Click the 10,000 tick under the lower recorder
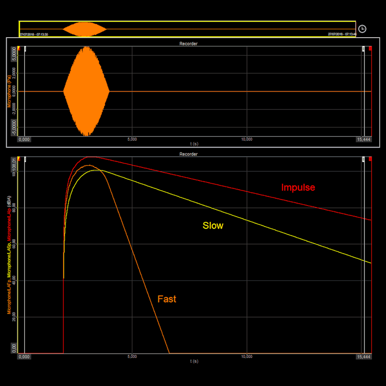This screenshot has height=386, width=386. coord(247,357)
